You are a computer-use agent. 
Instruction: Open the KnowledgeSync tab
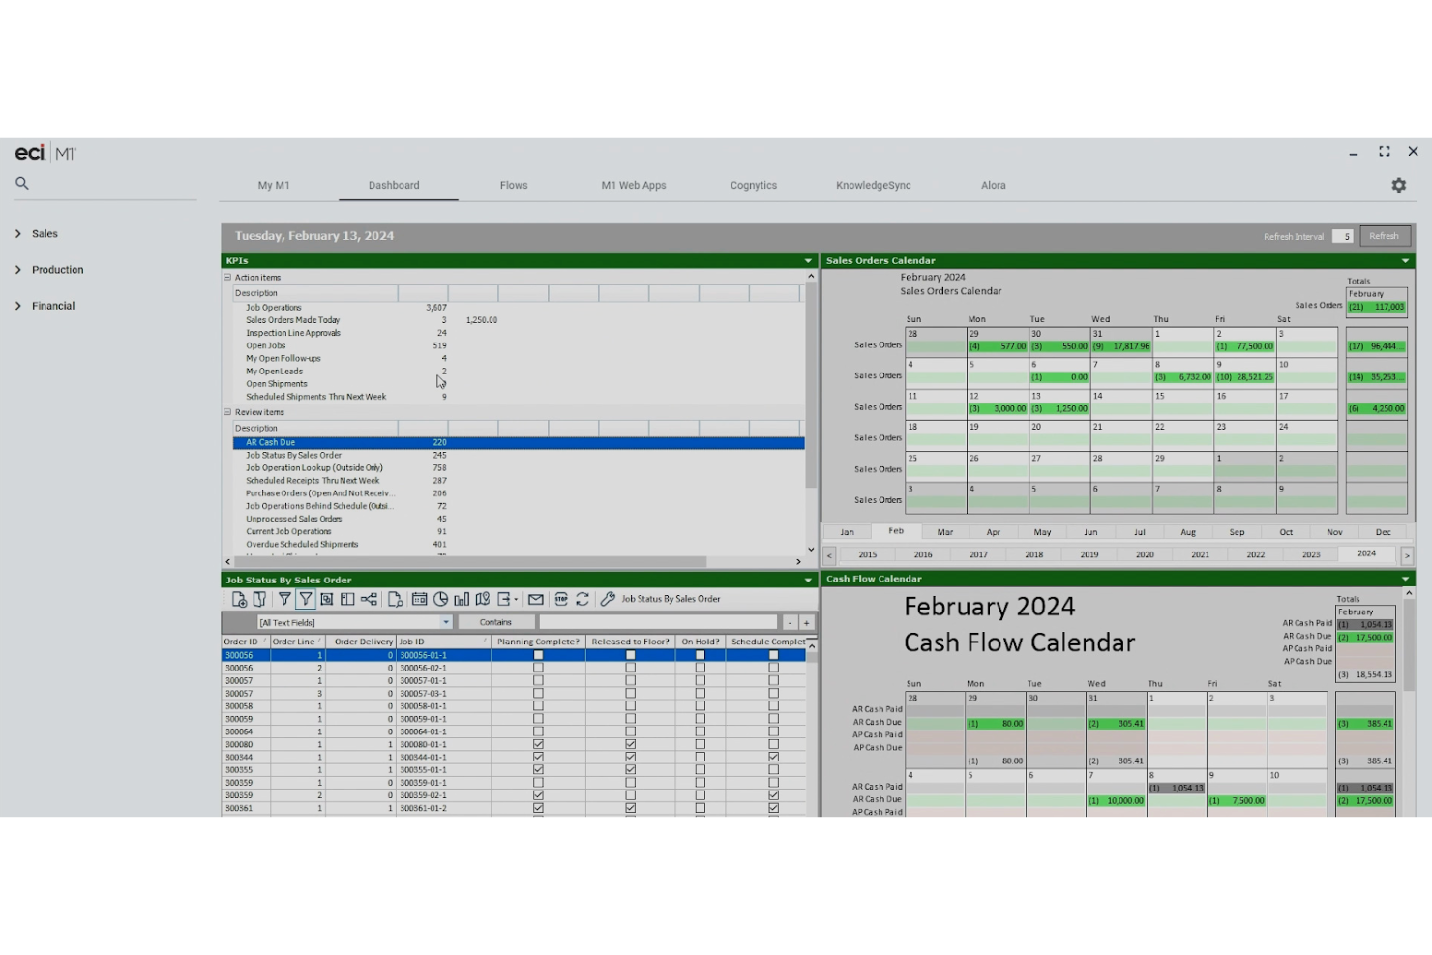pyautogui.click(x=874, y=186)
